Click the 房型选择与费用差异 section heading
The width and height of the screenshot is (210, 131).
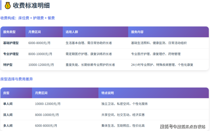tap(16, 79)
